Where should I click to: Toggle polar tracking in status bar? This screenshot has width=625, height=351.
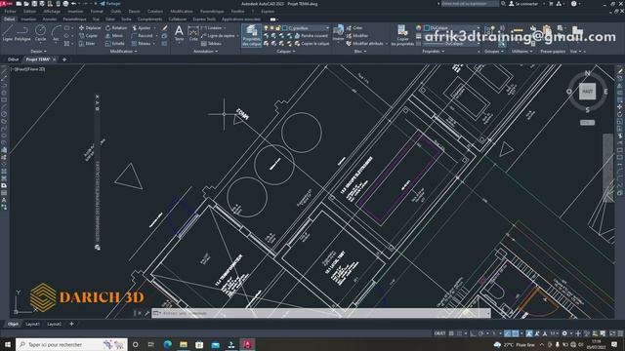click(481, 333)
